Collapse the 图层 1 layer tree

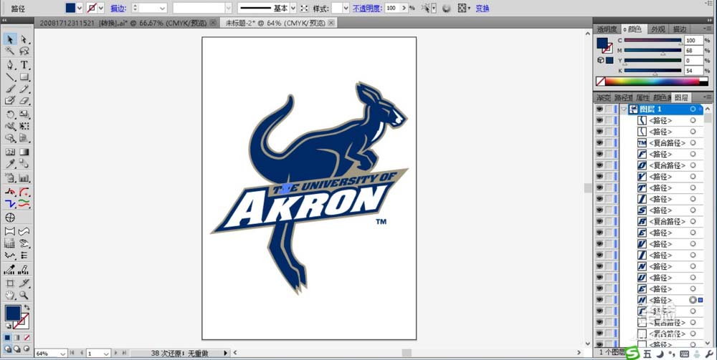pos(625,110)
